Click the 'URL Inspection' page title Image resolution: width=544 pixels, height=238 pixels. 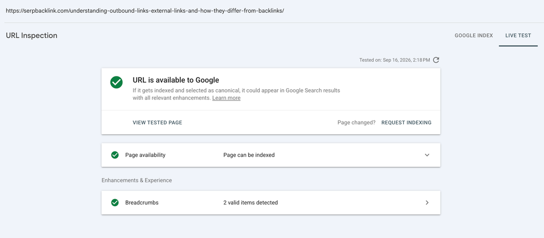pyautogui.click(x=31, y=36)
